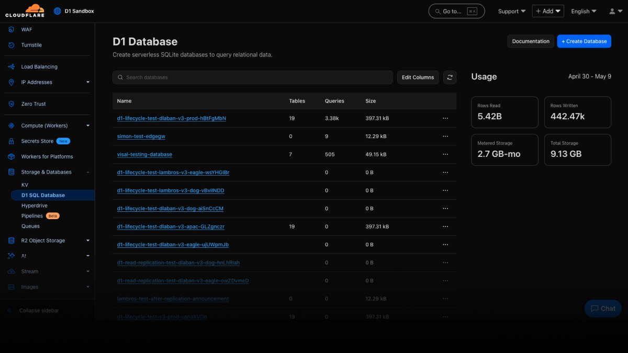This screenshot has height=353, width=628.
Task: Click the Search databases input field
Action: (x=252, y=77)
